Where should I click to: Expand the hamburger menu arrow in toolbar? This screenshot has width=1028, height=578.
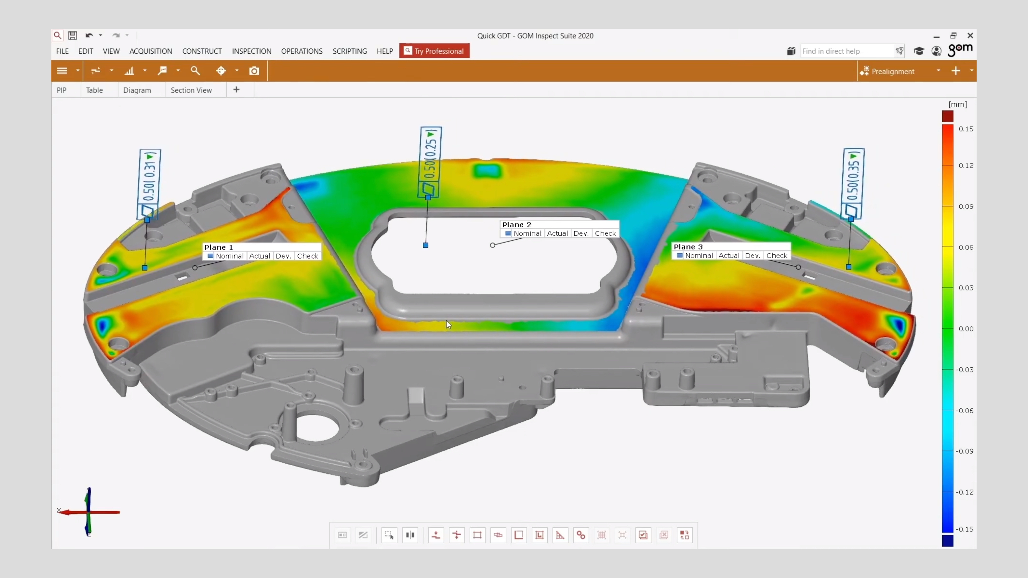[78, 71]
